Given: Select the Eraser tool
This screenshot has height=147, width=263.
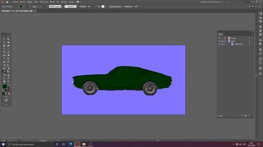Looking at the screenshot, I should click(x=8, y=56).
